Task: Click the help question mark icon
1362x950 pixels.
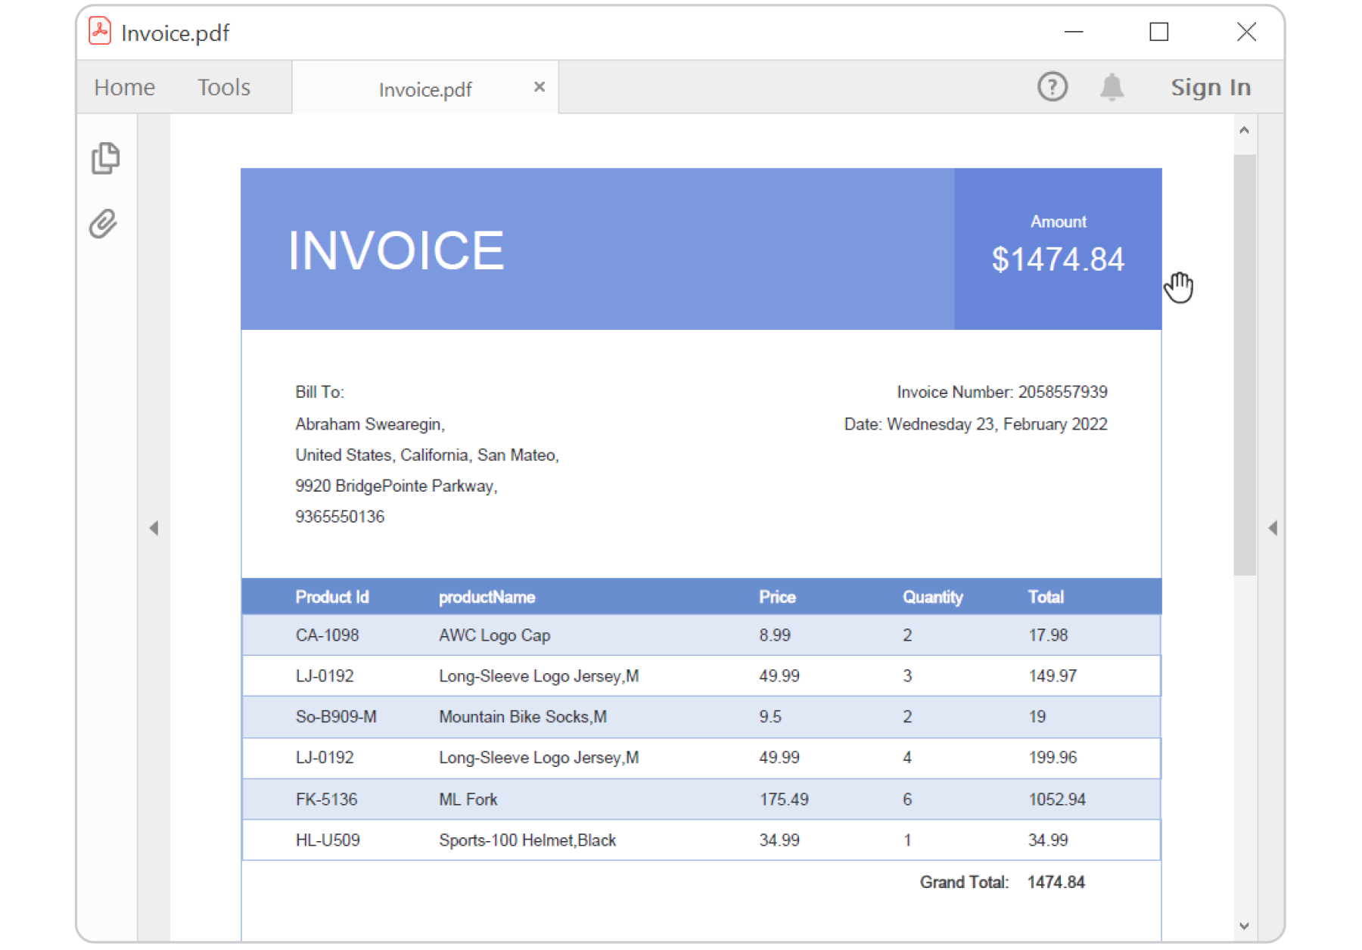Action: (x=1052, y=87)
